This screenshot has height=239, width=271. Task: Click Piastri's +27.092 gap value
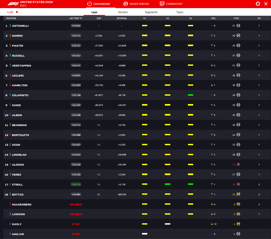coord(99,46)
